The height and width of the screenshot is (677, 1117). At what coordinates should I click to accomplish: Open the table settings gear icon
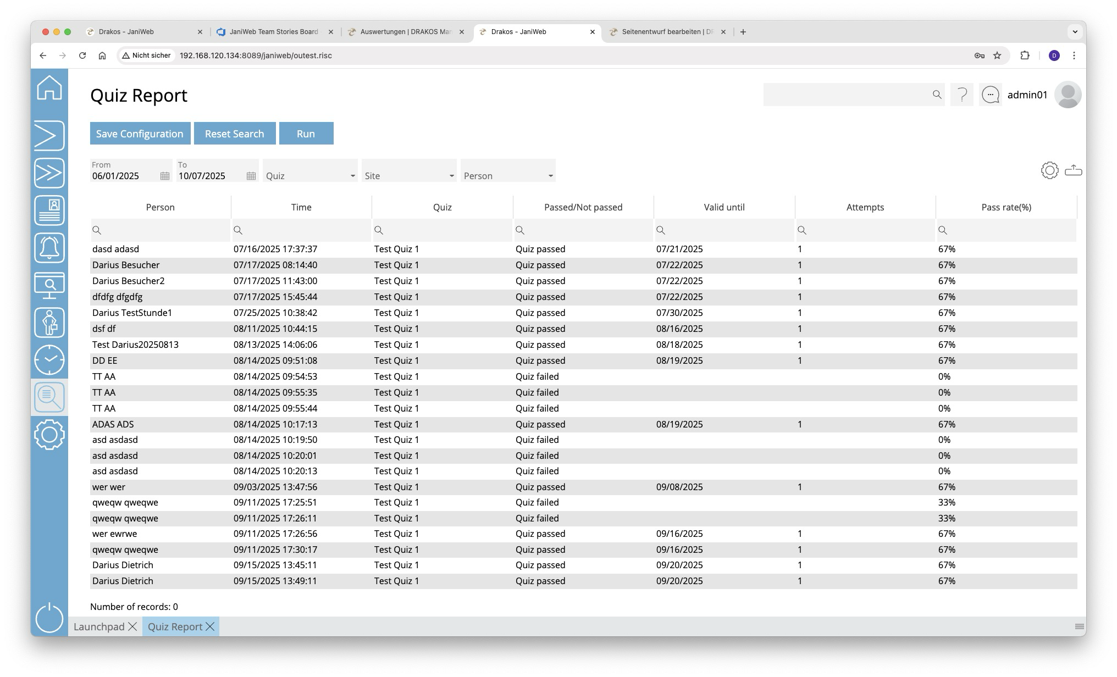pos(1049,170)
